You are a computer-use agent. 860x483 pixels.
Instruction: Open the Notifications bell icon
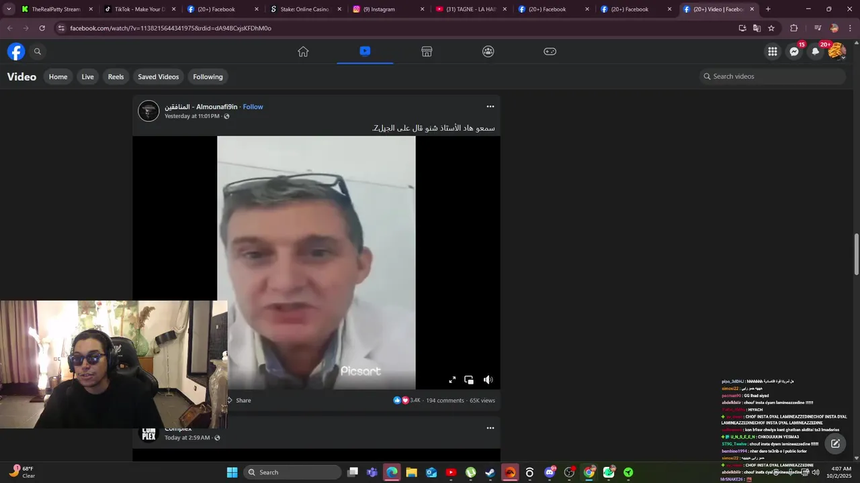(816, 52)
